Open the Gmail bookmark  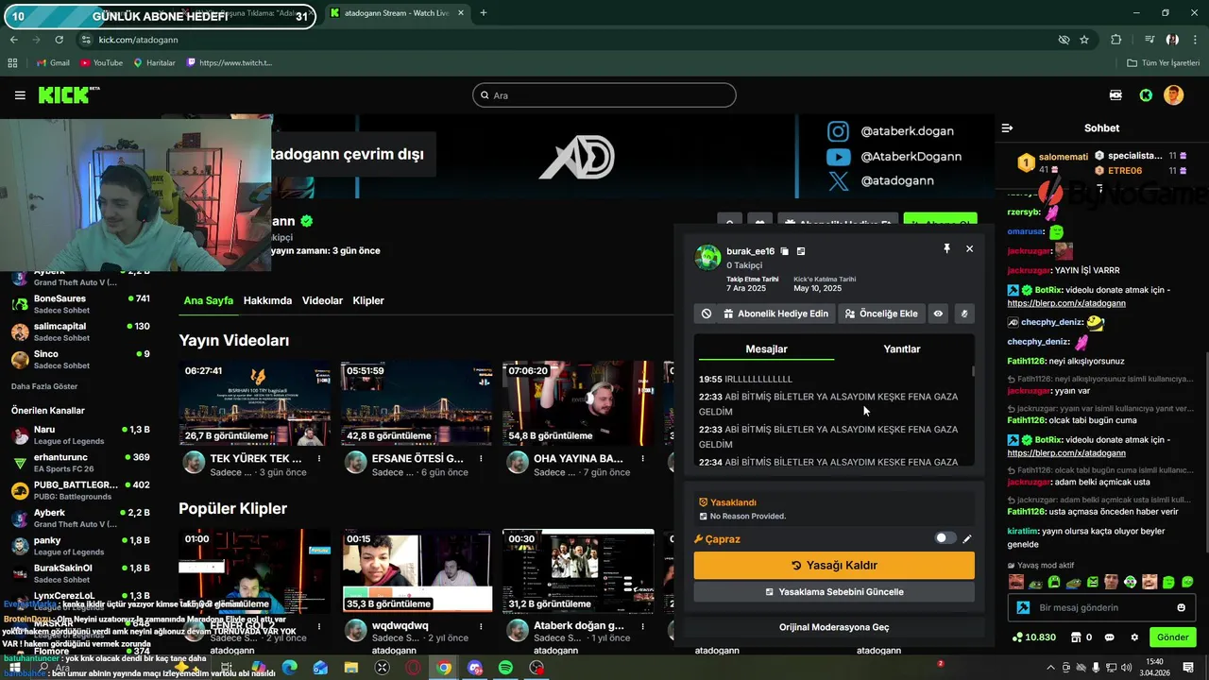[53, 63]
